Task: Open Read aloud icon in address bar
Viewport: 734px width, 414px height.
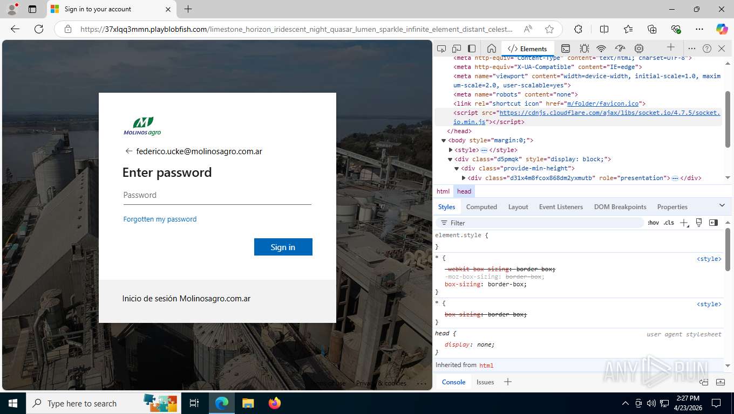Action: (x=528, y=29)
